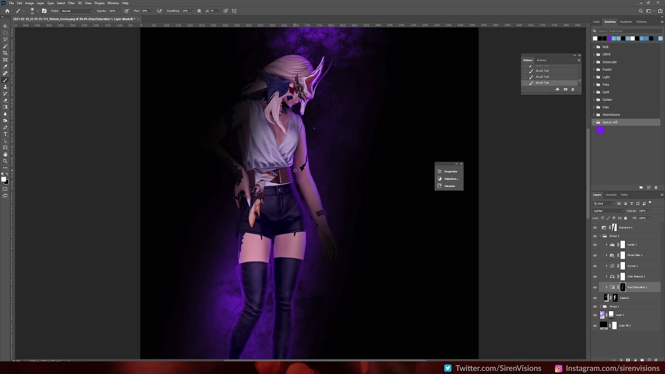Collapse Group 2 in Layers panel
The width and height of the screenshot is (665, 374).
[x=601, y=236]
